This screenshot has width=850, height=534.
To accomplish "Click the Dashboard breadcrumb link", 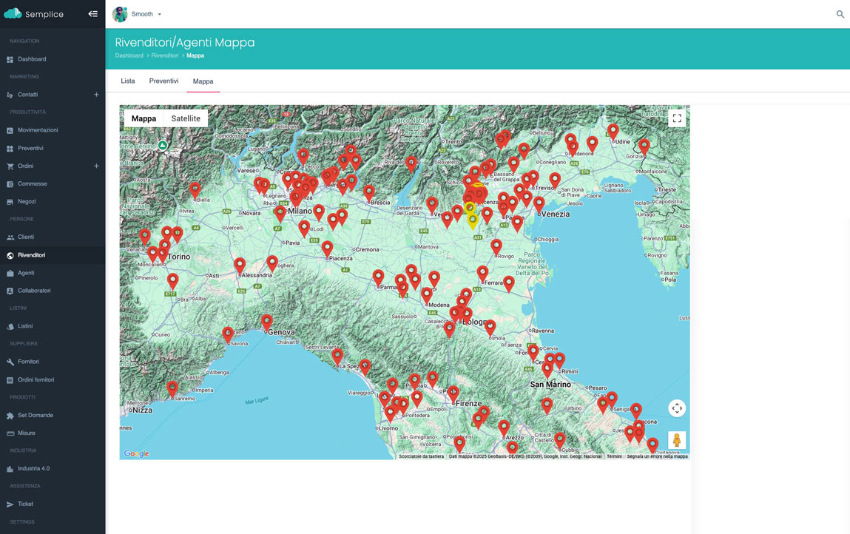I will click(x=129, y=55).
